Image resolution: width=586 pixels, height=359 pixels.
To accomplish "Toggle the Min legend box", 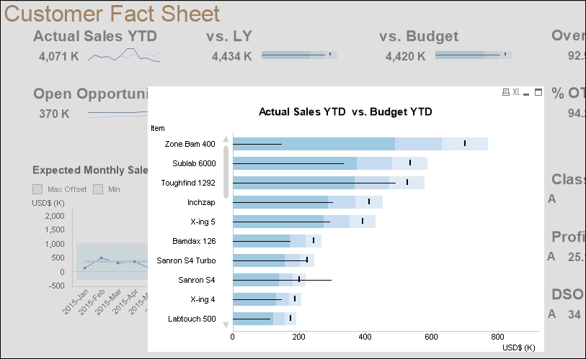I will tap(98, 189).
